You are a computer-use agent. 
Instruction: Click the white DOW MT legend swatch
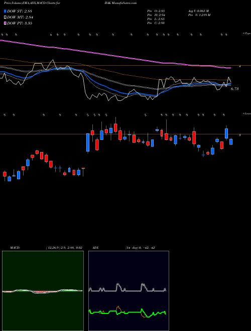pos(5,18)
